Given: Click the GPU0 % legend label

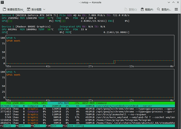Looking at the screenshot, I should point(11,38).
